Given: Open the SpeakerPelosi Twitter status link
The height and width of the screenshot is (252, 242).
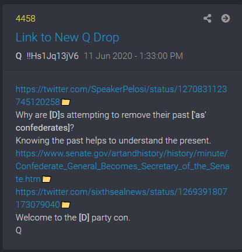Looking at the screenshot, I should tap(121, 96).
